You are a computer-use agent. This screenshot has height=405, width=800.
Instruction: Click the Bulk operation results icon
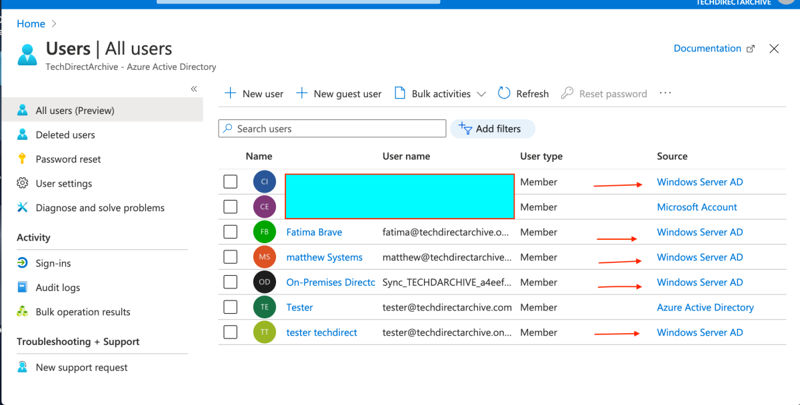[x=23, y=312]
